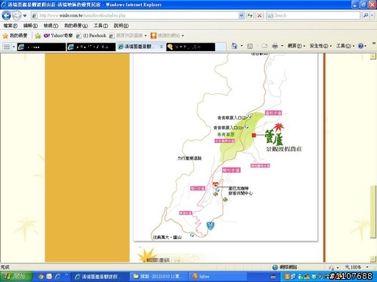Click the RSS feeds icon
Screen dimensions: 377x282
(x=250, y=46)
